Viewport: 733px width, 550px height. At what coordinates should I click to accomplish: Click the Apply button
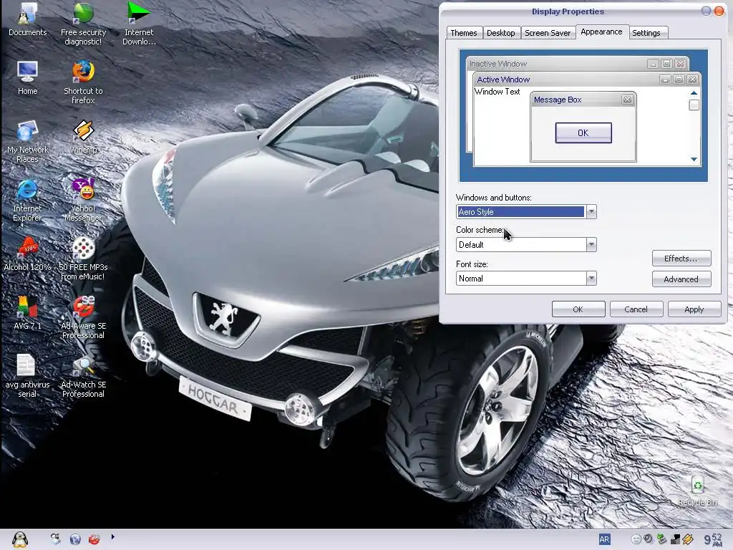[694, 309]
